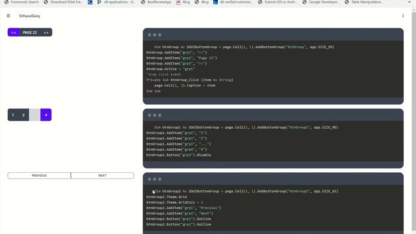Open the Table Manipulation bookmark
This screenshot has width=416, height=234.
click(x=364, y=2)
